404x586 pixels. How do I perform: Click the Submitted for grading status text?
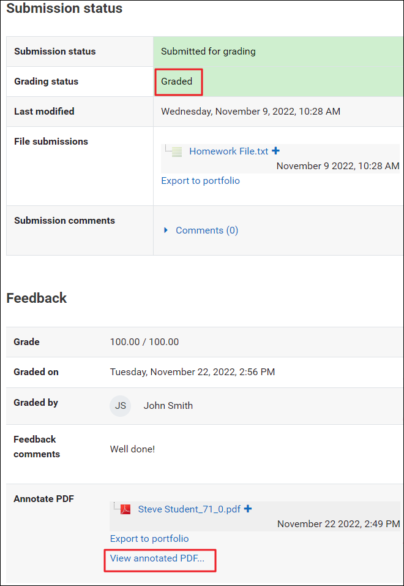[x=208, y=51]
